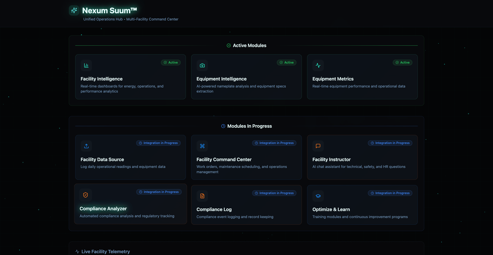This screenshot has height=255, width=493.
Task: Click the Active Modules section heading
Action: tap(249, 46)
